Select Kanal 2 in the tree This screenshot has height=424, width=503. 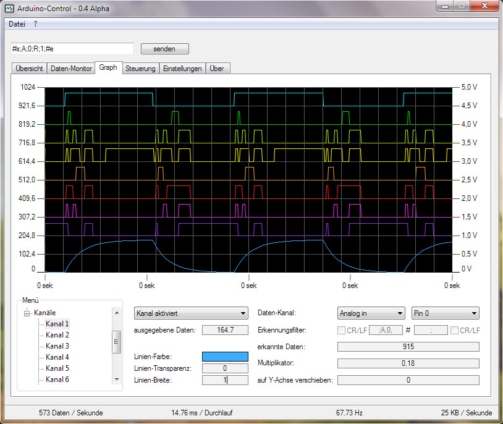[57, 335]
